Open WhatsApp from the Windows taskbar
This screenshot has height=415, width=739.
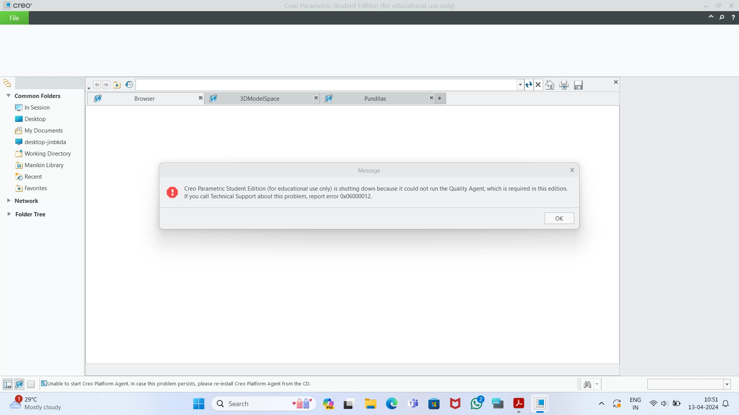[477, 403]
